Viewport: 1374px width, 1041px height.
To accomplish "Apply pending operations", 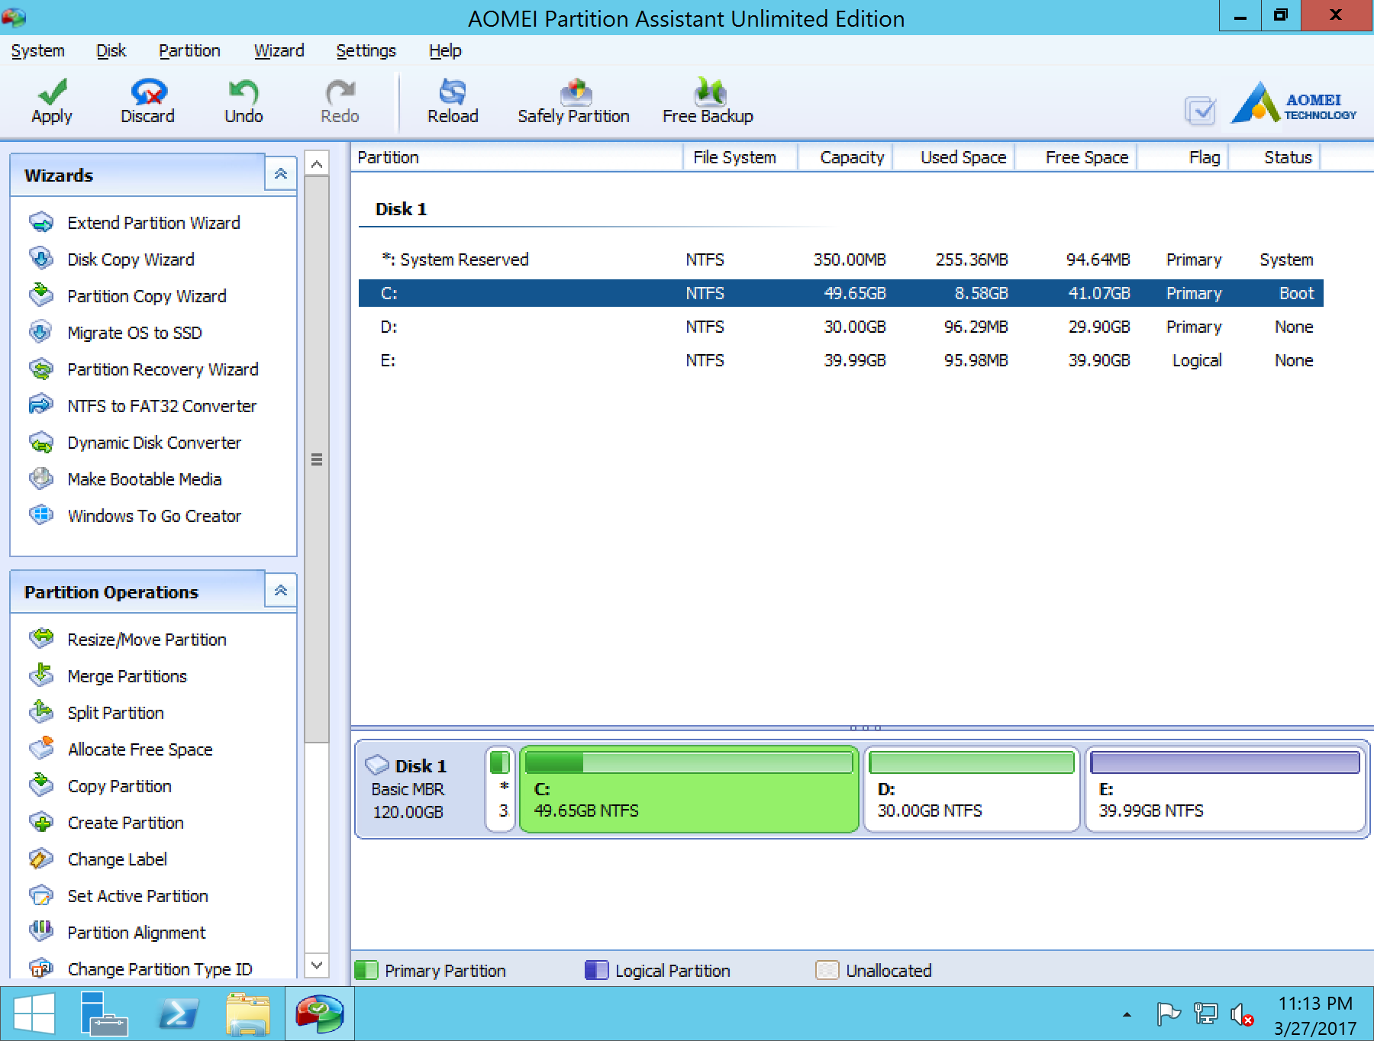I will tap(50, 102).
